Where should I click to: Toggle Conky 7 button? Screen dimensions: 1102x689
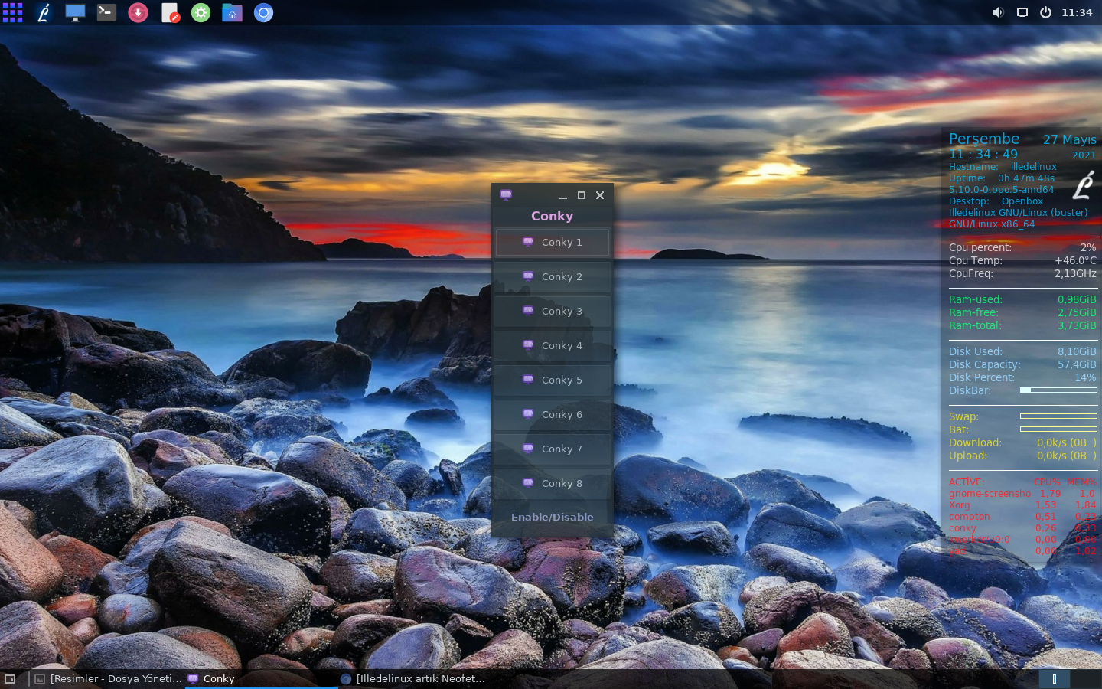[x=553, y=449]
